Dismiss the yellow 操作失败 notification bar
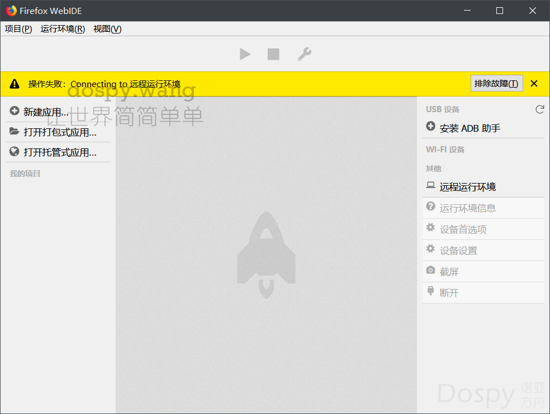550x414 pixels. (x=534, y=83)
